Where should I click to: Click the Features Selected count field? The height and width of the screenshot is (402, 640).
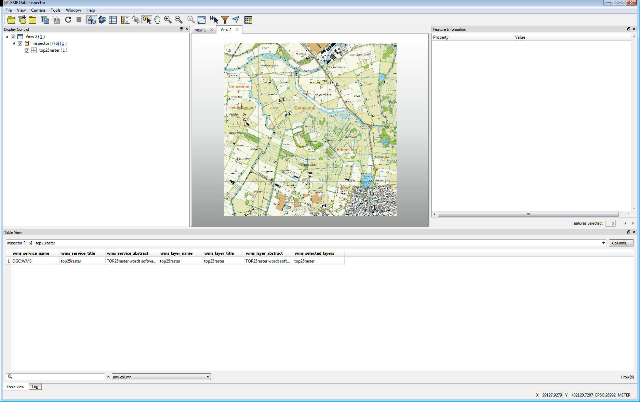click(610, 223)
